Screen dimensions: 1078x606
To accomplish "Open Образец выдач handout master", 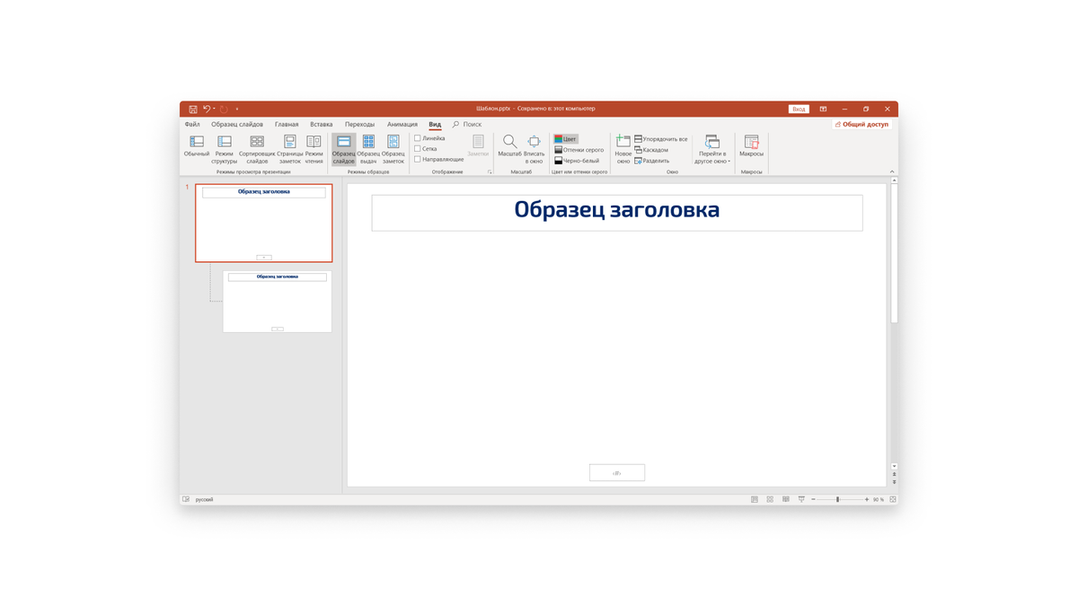I will (x=368, y=149).
